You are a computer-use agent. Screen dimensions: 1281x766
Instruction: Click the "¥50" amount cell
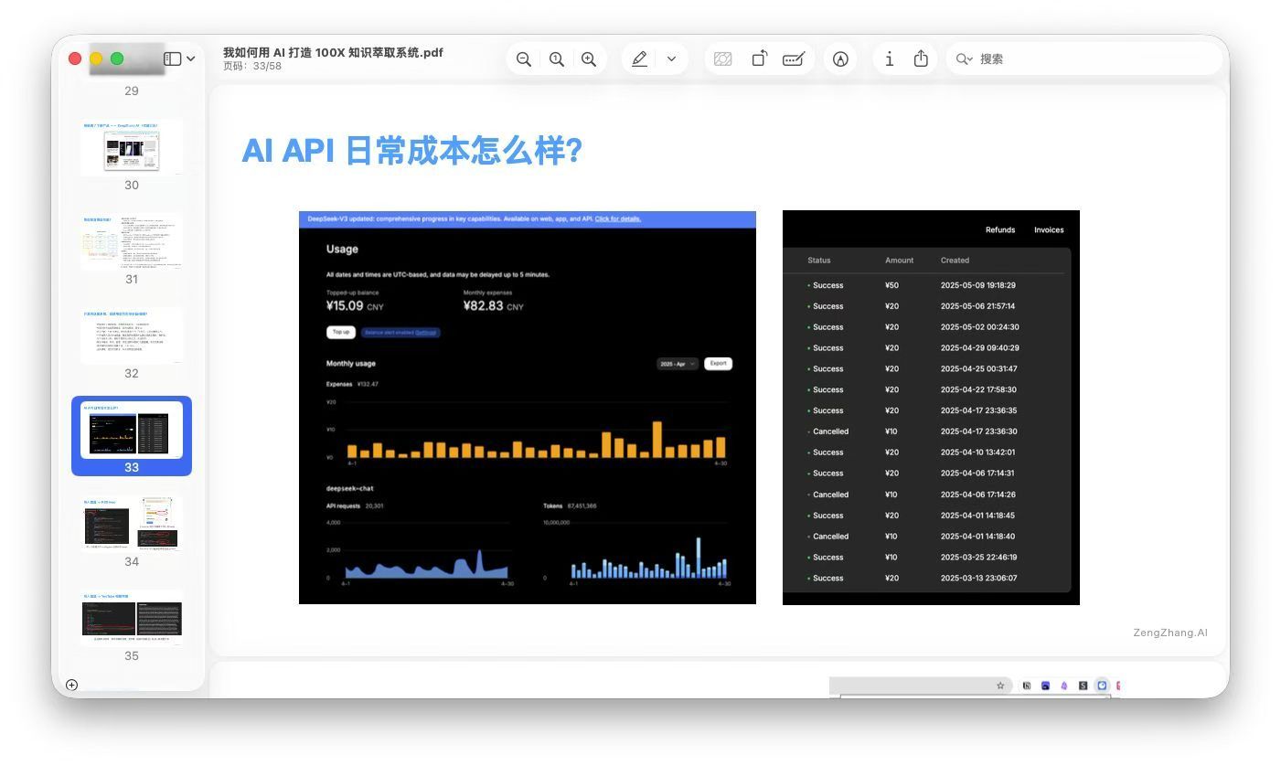point(891,285)
